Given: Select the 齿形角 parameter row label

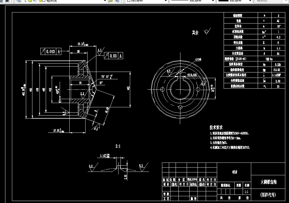Looking at the screenshot, I should pyautogui.click(x=238, y=26).
